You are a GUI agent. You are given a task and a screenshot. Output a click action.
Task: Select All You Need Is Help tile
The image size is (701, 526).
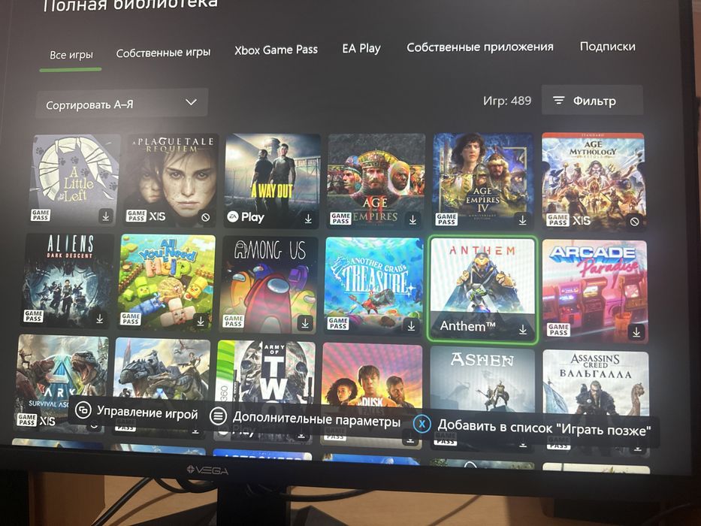point(166,283)
